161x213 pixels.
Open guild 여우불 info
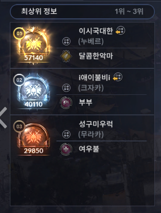pyautogui.click(x=89, y=149)
